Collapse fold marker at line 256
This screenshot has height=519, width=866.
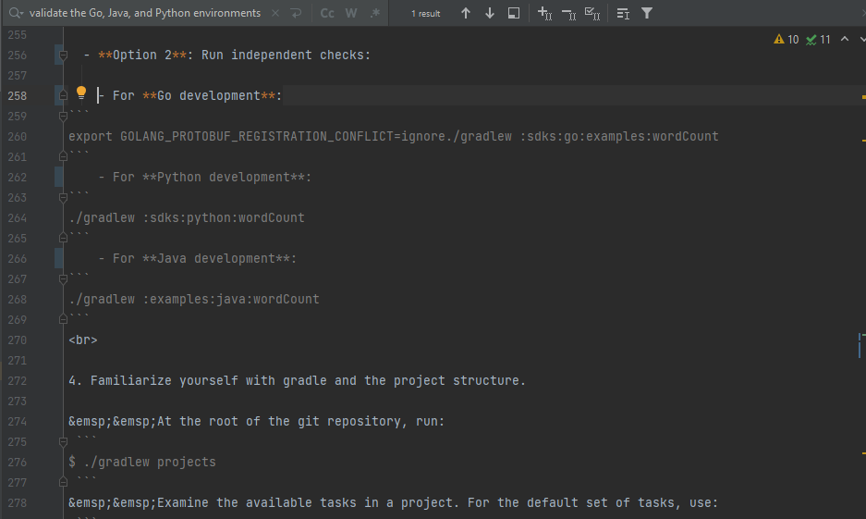pos(63,56)
